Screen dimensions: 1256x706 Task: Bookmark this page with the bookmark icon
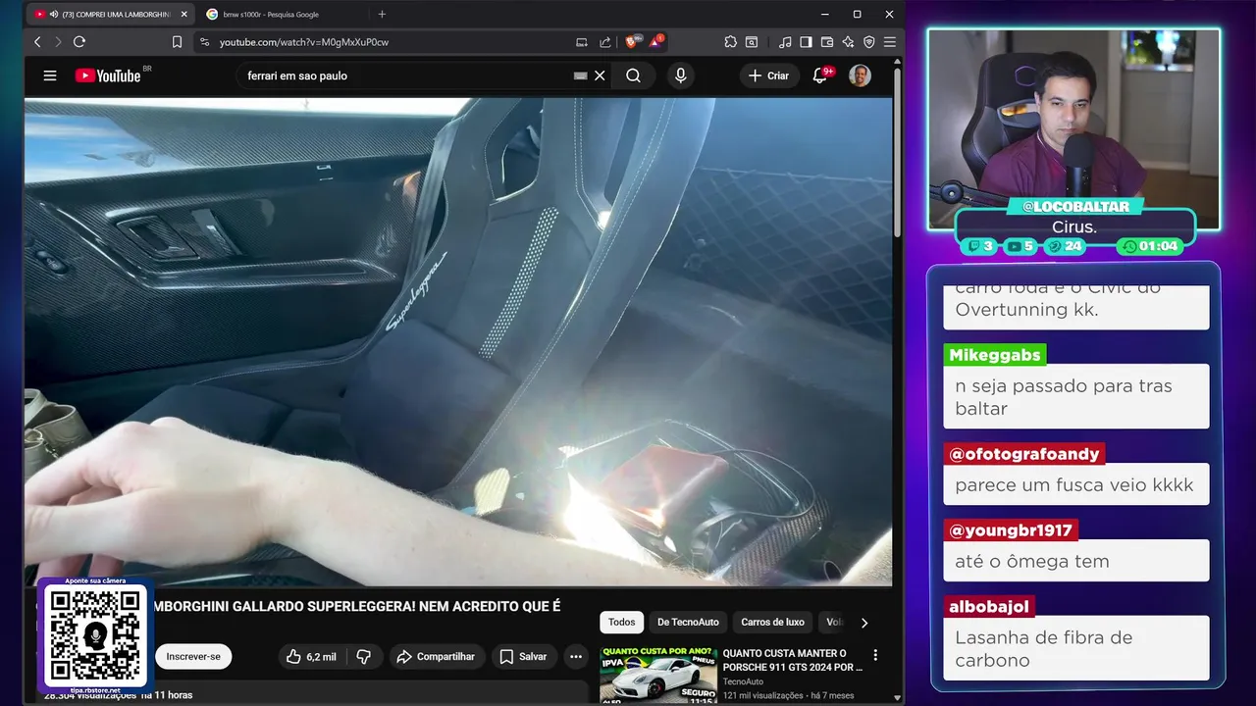(177, 42)
